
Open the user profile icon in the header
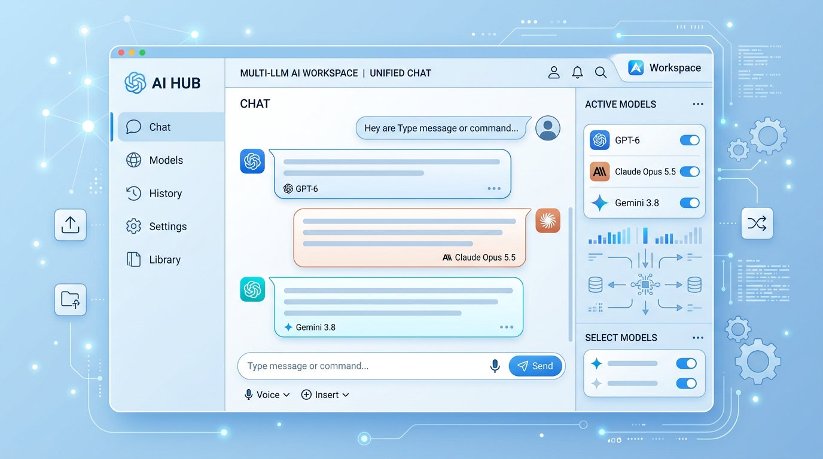tap(554, 72)
